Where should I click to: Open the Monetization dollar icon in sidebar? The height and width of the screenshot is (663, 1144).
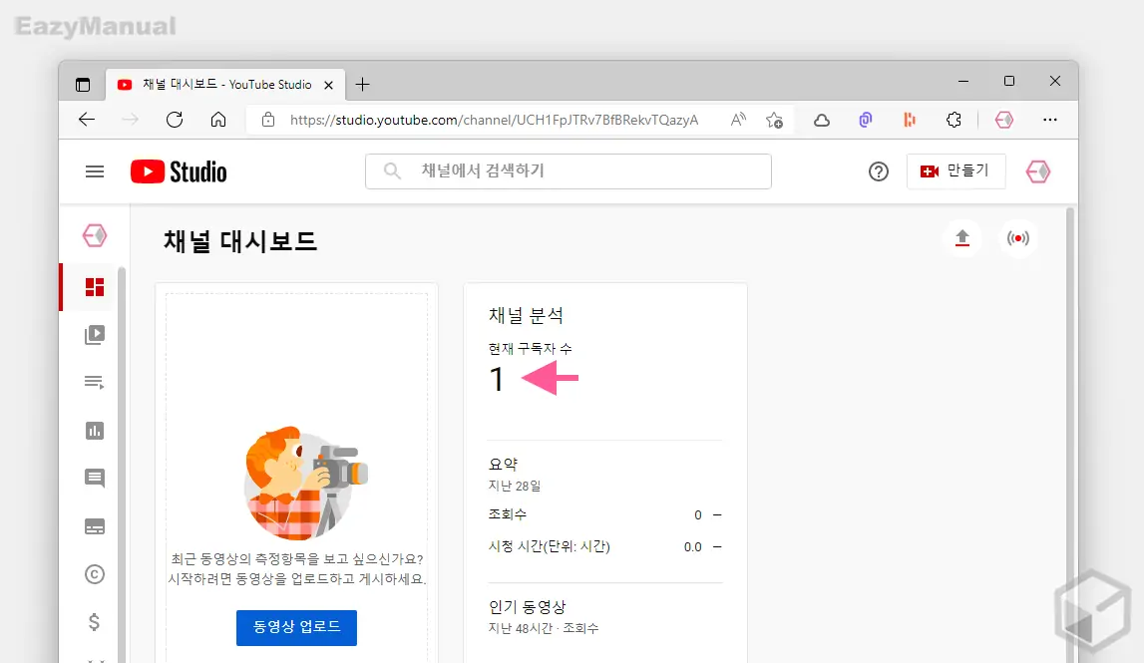(x=94, y=621)
